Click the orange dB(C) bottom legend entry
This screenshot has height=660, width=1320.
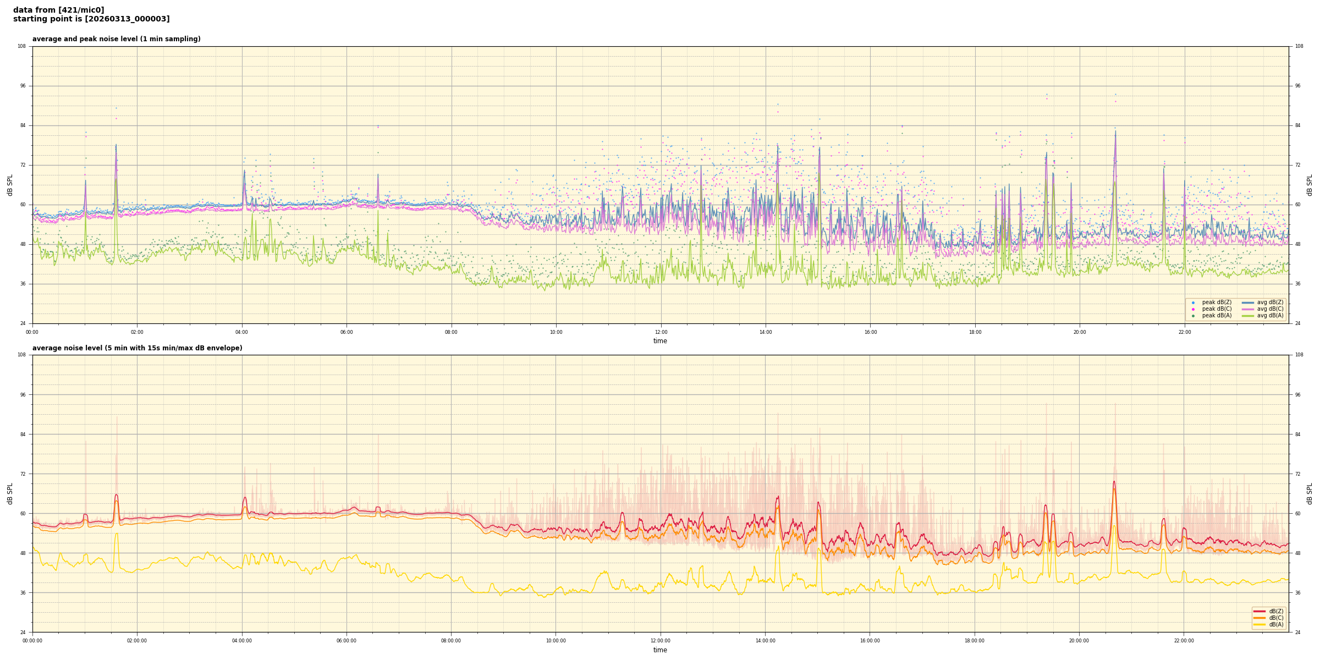(x=1259, y=618)
